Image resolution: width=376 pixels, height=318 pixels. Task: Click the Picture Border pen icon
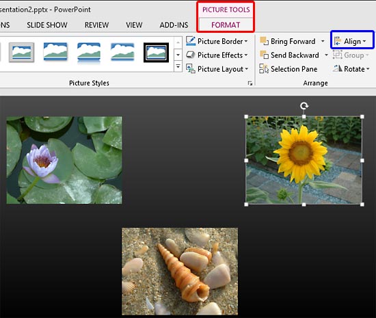[191, 41]
